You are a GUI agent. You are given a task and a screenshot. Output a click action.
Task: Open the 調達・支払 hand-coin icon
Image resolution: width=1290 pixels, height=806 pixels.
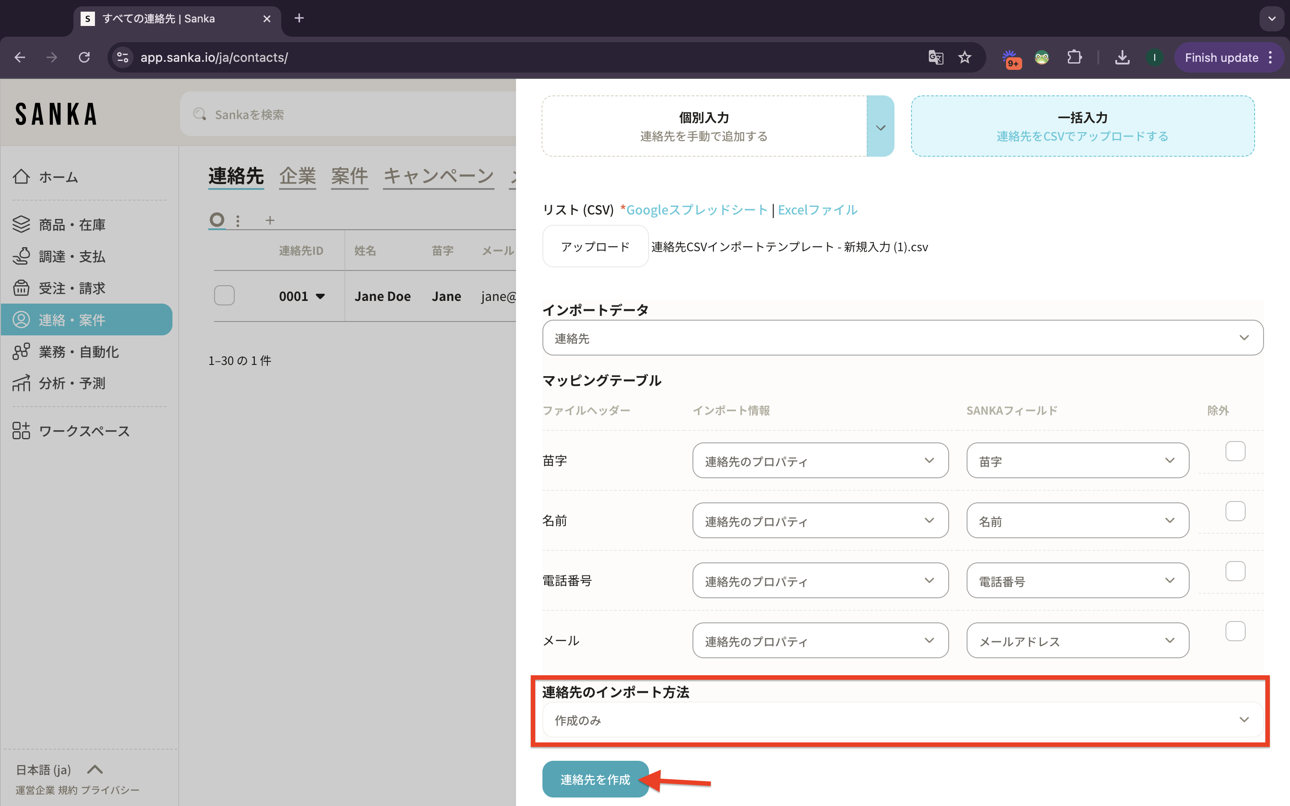click(x=21, y=257)
